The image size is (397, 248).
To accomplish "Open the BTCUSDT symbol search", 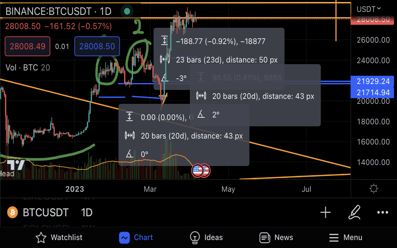I will click(x=46, y=212).
